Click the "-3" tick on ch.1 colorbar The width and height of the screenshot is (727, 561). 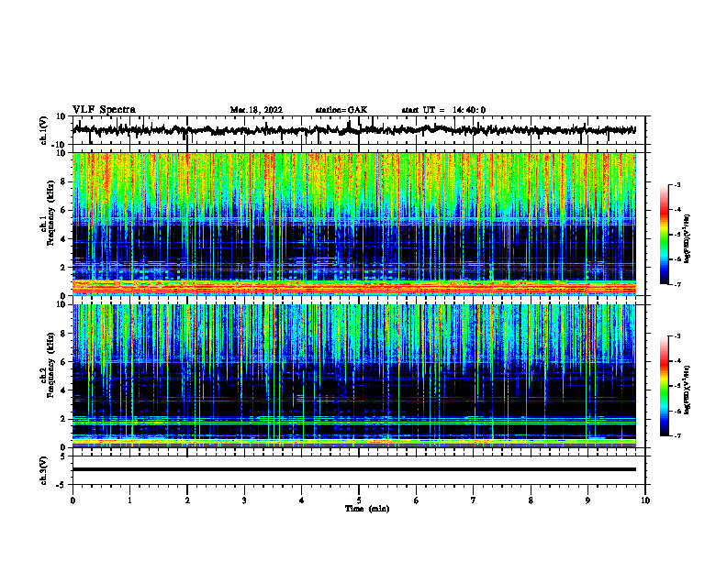coord(677,185)
